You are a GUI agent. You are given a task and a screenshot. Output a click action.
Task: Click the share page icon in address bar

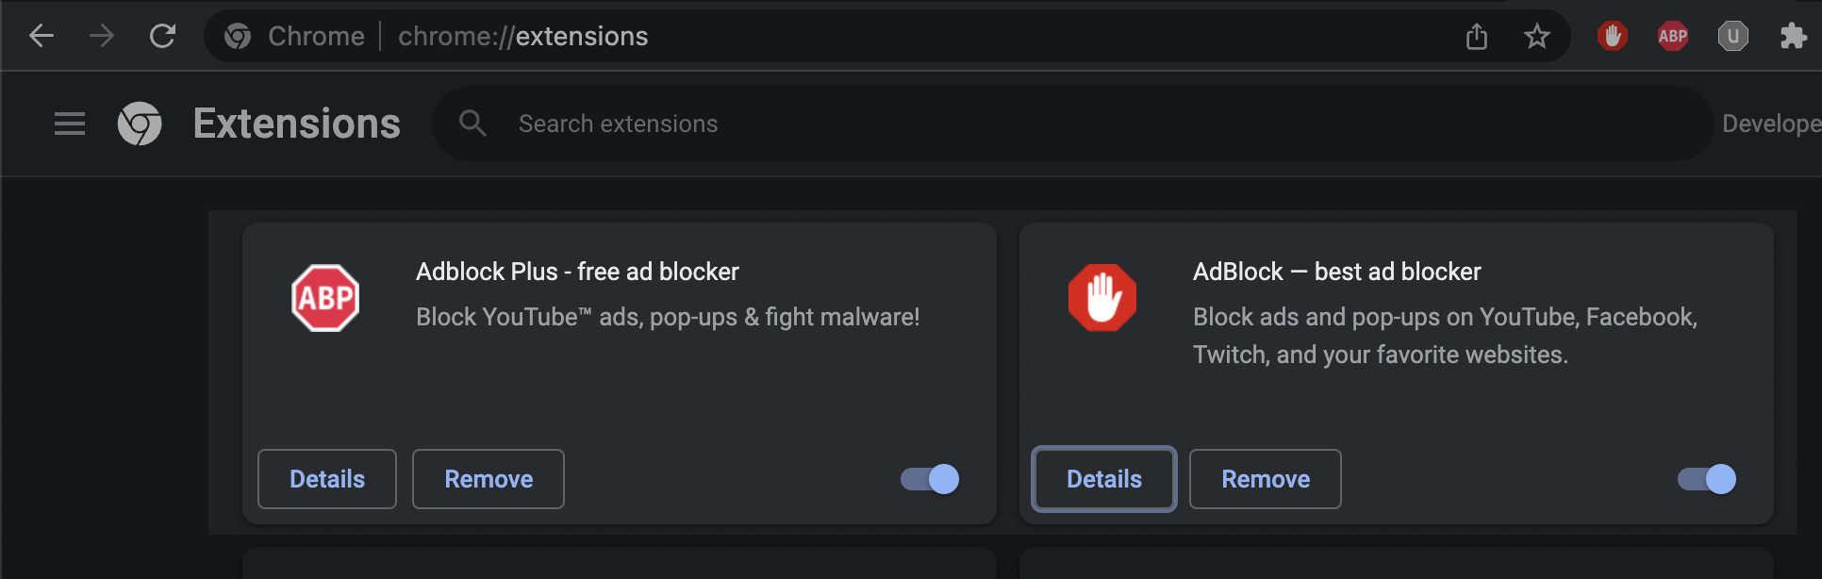click(x=1477, y=36)
